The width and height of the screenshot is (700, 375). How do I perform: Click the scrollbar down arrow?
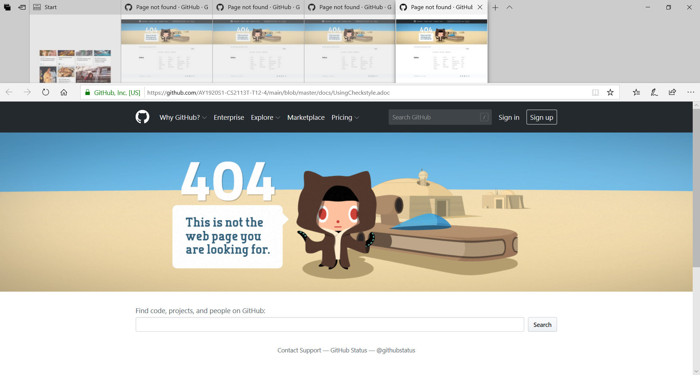(696, 371)
